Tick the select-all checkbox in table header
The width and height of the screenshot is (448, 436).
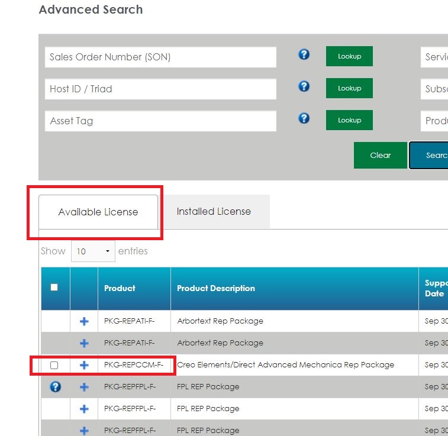(54, 288)
